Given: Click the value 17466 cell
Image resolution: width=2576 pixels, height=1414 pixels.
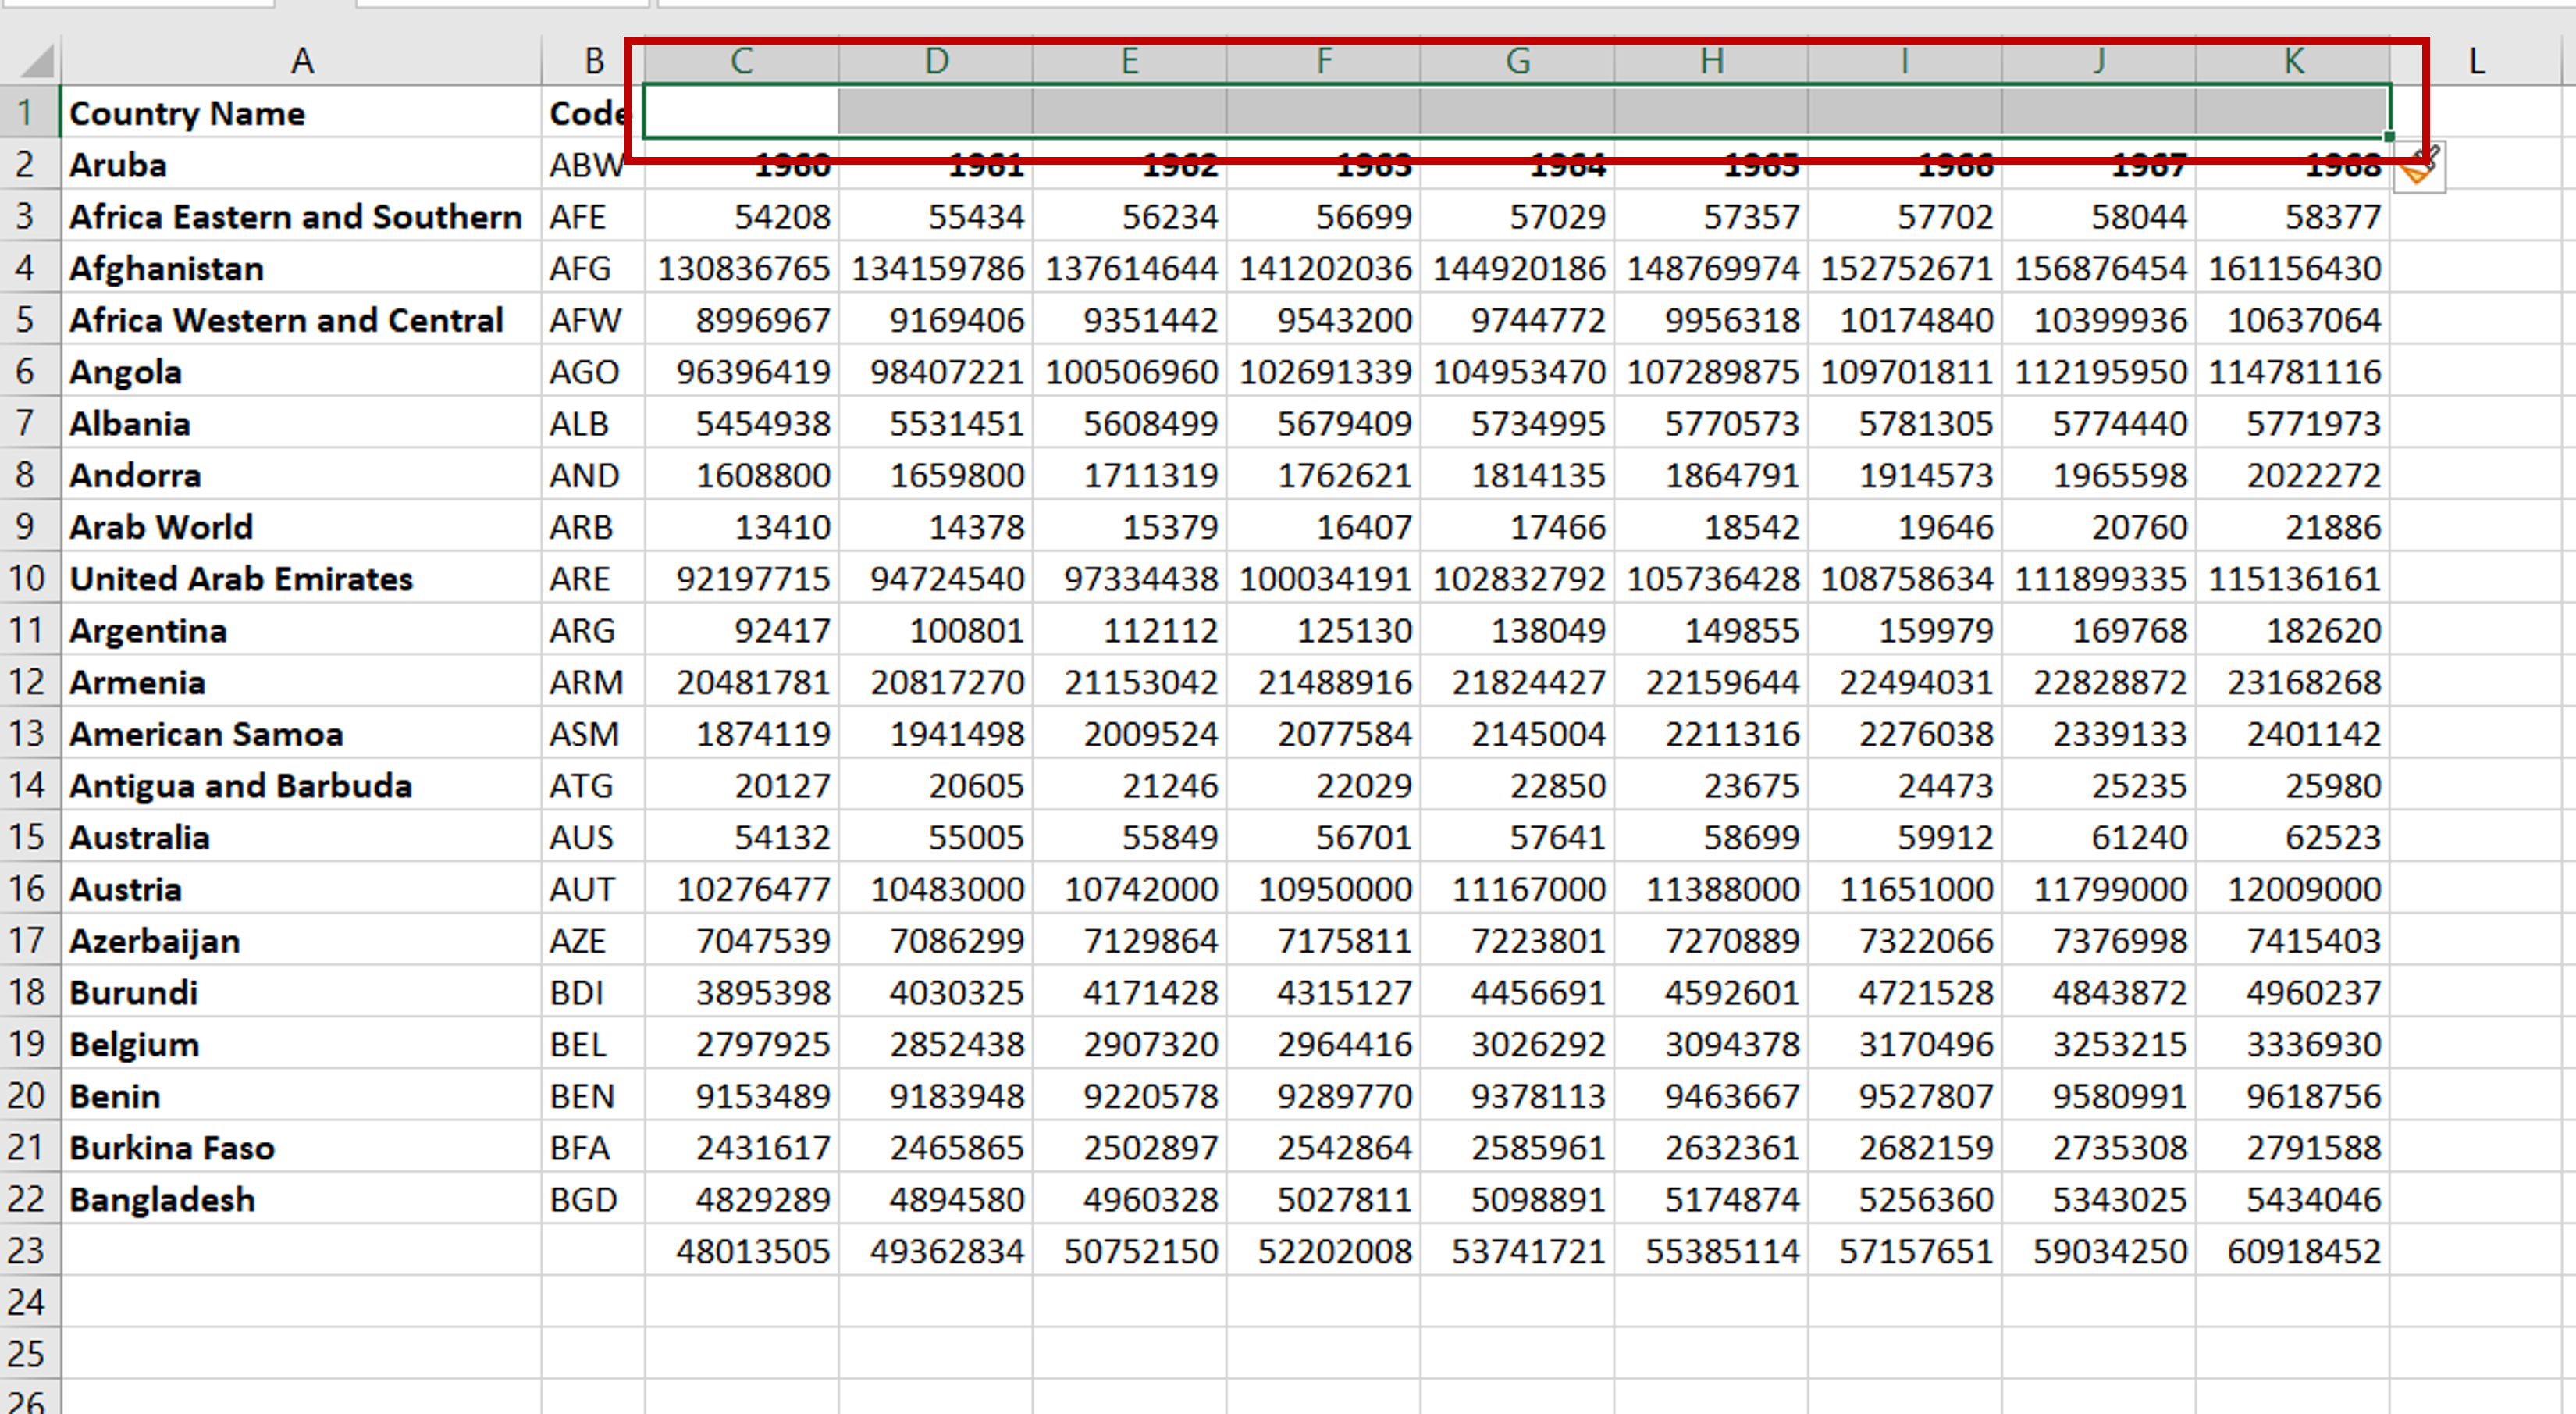Looking at the screenshot, I should [x=1517, y=526].
